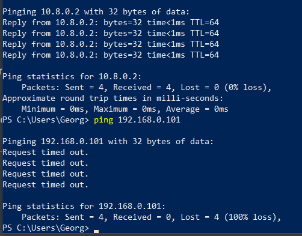302x236 pixels.
Task: Click the 192.168.0.101 argument in the command
Action: (x=149, y=120)
